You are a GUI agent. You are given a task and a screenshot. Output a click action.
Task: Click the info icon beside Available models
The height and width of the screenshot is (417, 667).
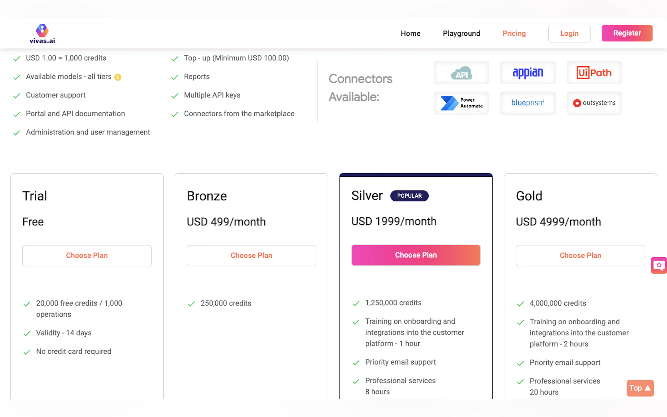pos(118,77)
